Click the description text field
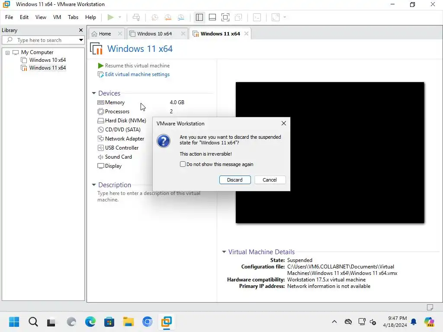This screenshot has width=443, height=332. tap(150, 197)
